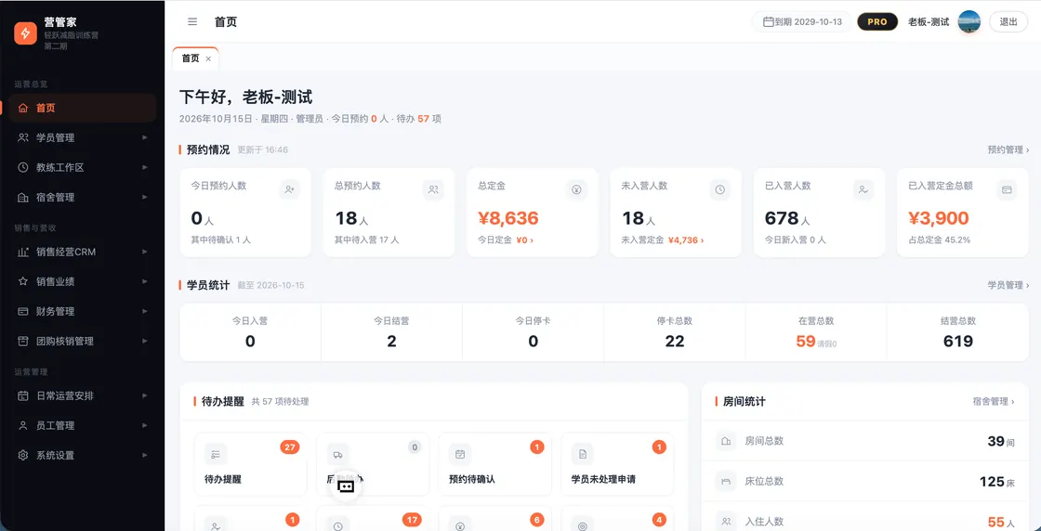
Task: Click the 预约待确认 calendar-check icon
Action: [460, 454]
